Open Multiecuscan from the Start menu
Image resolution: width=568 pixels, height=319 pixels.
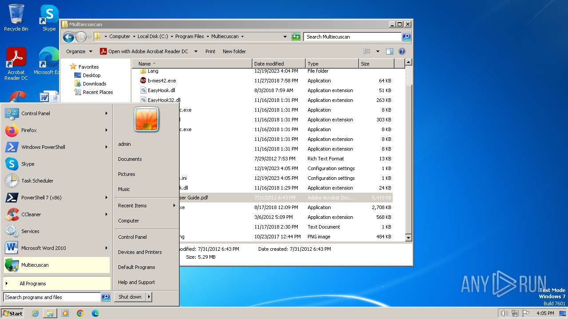(x=57, y=265)
